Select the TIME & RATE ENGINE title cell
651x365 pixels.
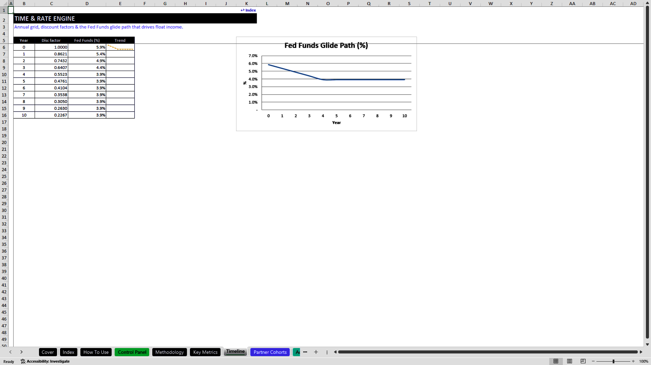click(x=135, y=19)
